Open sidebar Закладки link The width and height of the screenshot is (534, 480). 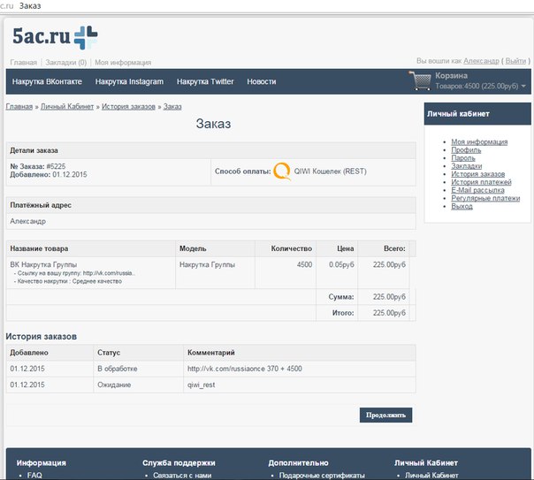point(466,166)
